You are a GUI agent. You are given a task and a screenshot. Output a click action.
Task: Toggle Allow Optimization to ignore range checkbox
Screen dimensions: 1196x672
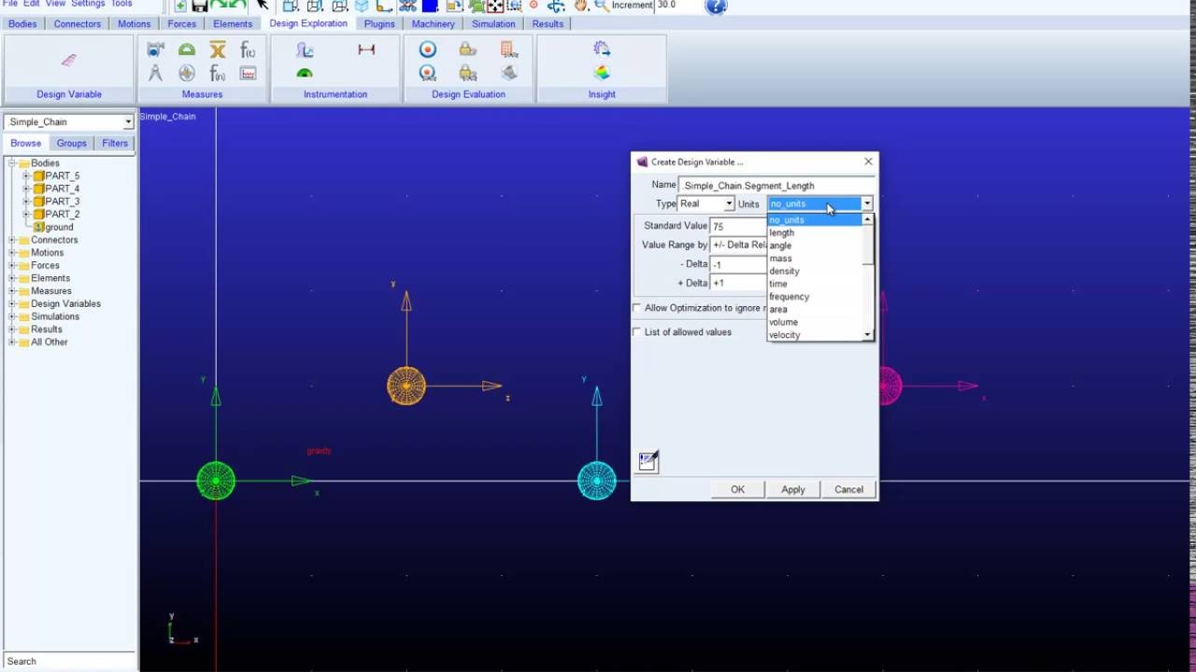pyautogui.click(x=637, y=308)
